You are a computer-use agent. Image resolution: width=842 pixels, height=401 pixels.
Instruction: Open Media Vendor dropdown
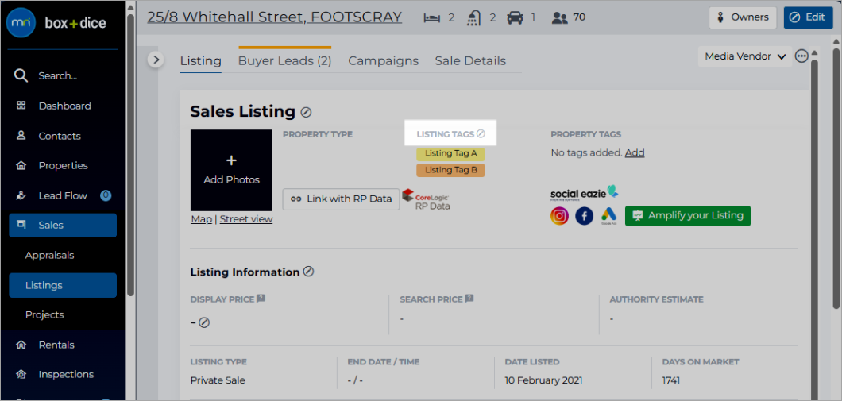click(745, 56)
